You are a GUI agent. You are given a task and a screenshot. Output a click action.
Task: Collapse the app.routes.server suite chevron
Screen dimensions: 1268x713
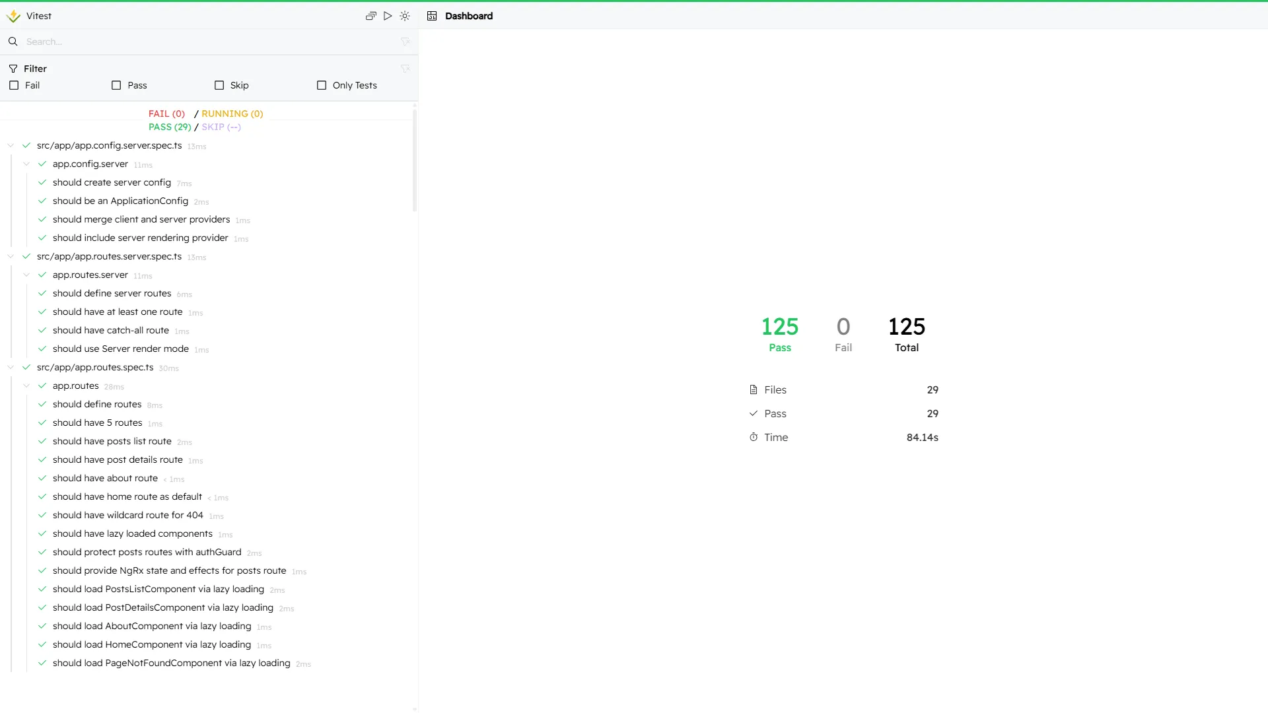click(26, 275)
